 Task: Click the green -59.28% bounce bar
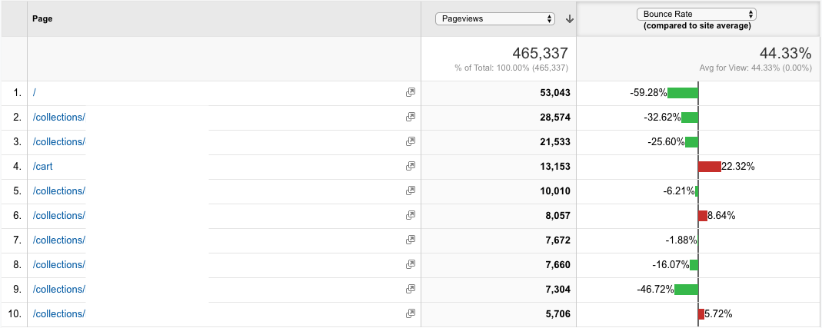pyautogui.click(x=683, y=93)
